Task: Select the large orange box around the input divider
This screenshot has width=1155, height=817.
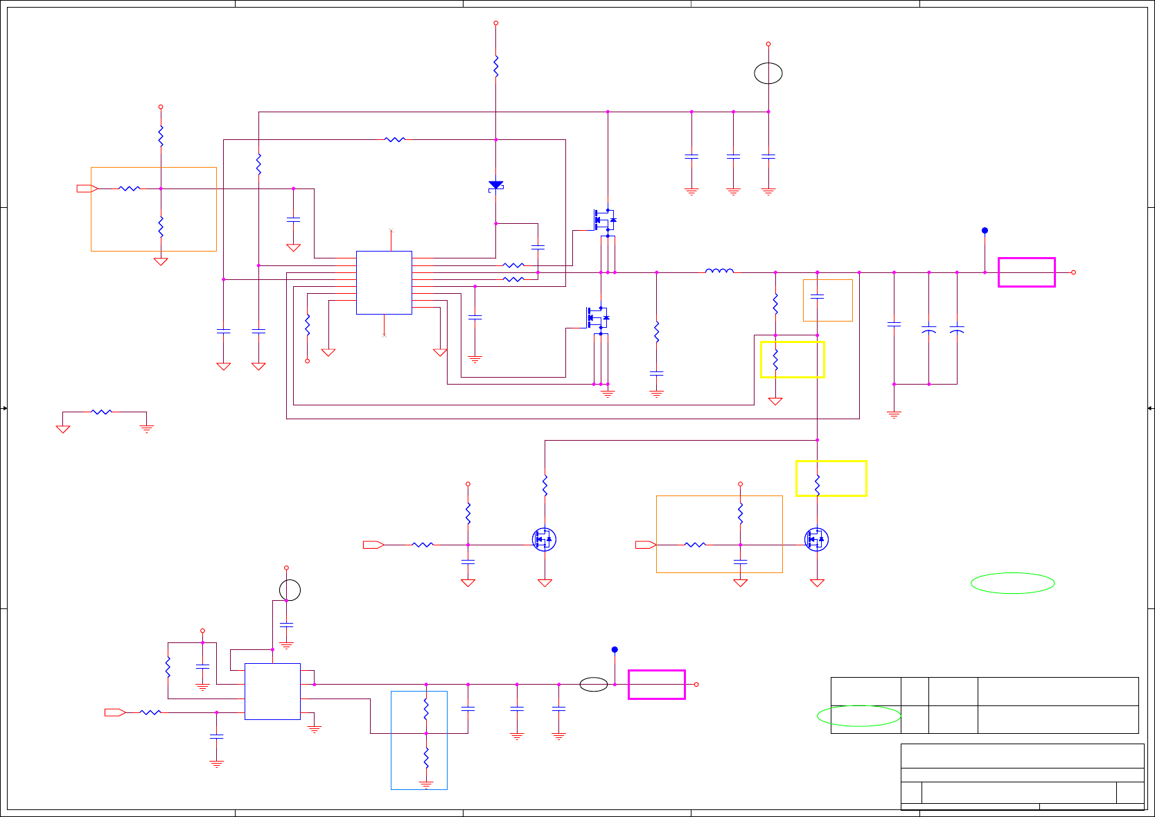Action: click(154, 209)
